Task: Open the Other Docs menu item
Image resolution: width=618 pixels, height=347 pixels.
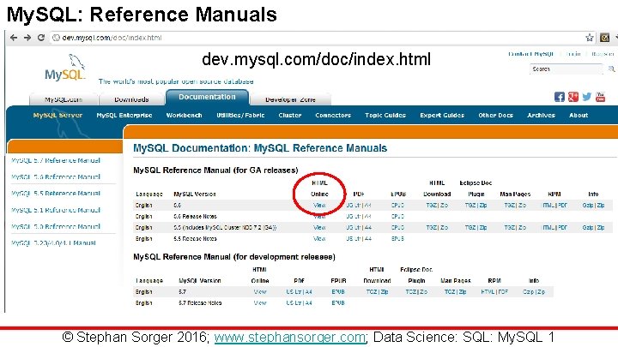Action: tap(495, 116)
